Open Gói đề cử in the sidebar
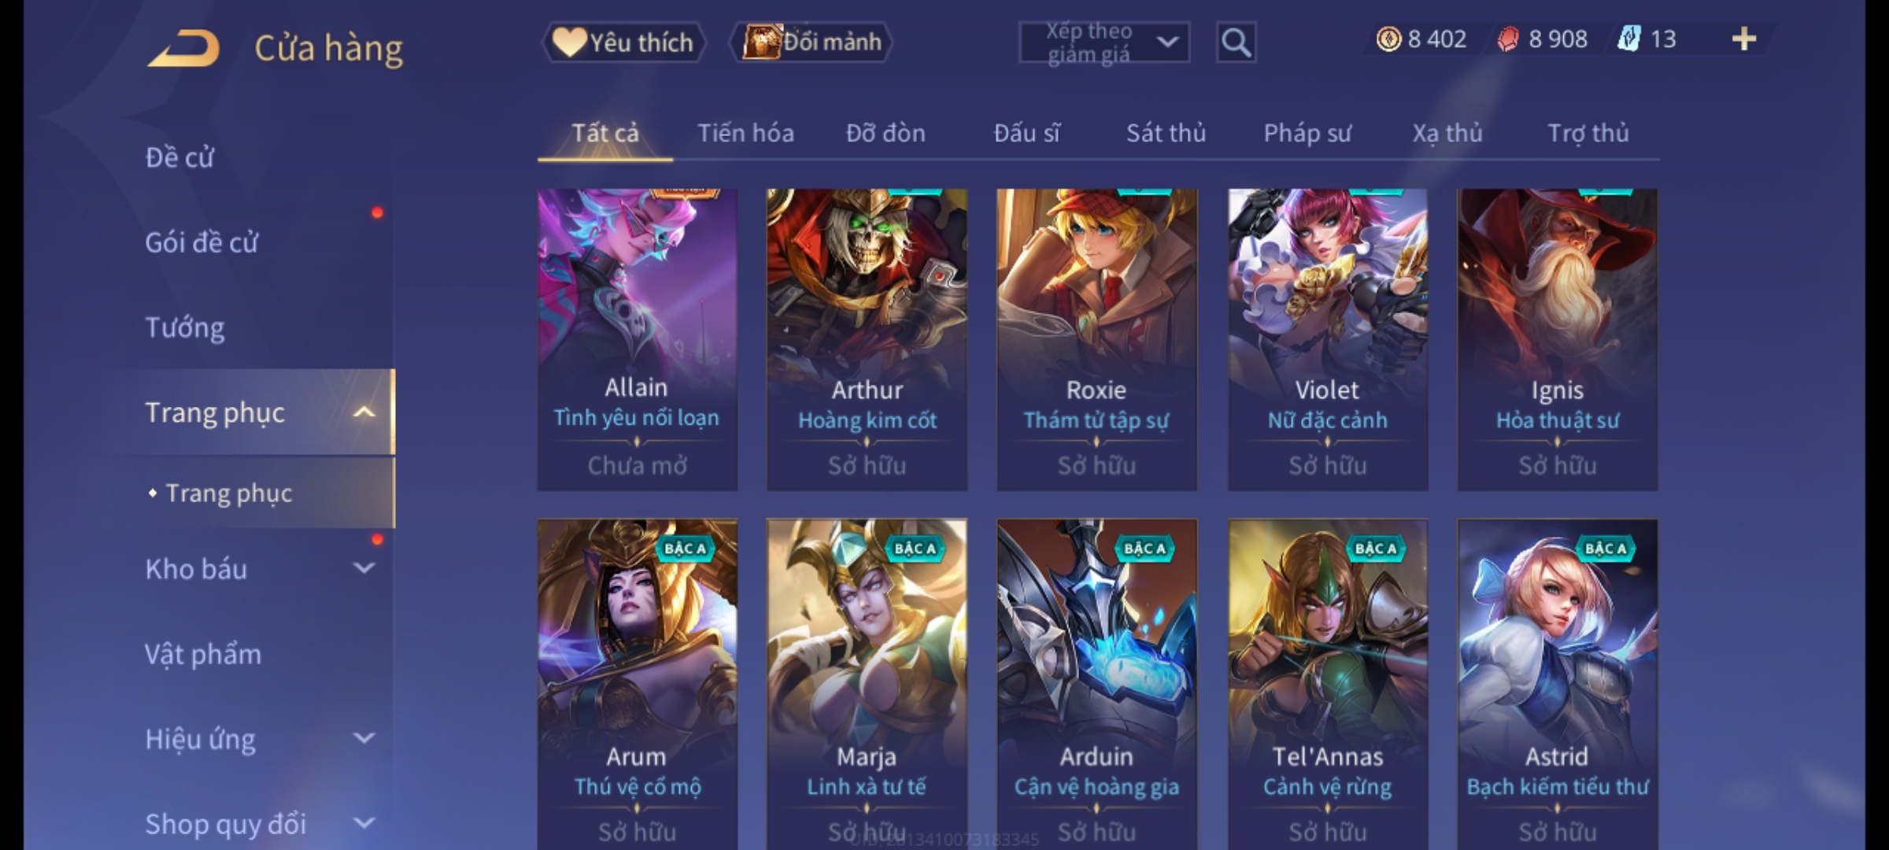Image resolution: width=1889 pixels, height=850 pixels. coord(201,242)
